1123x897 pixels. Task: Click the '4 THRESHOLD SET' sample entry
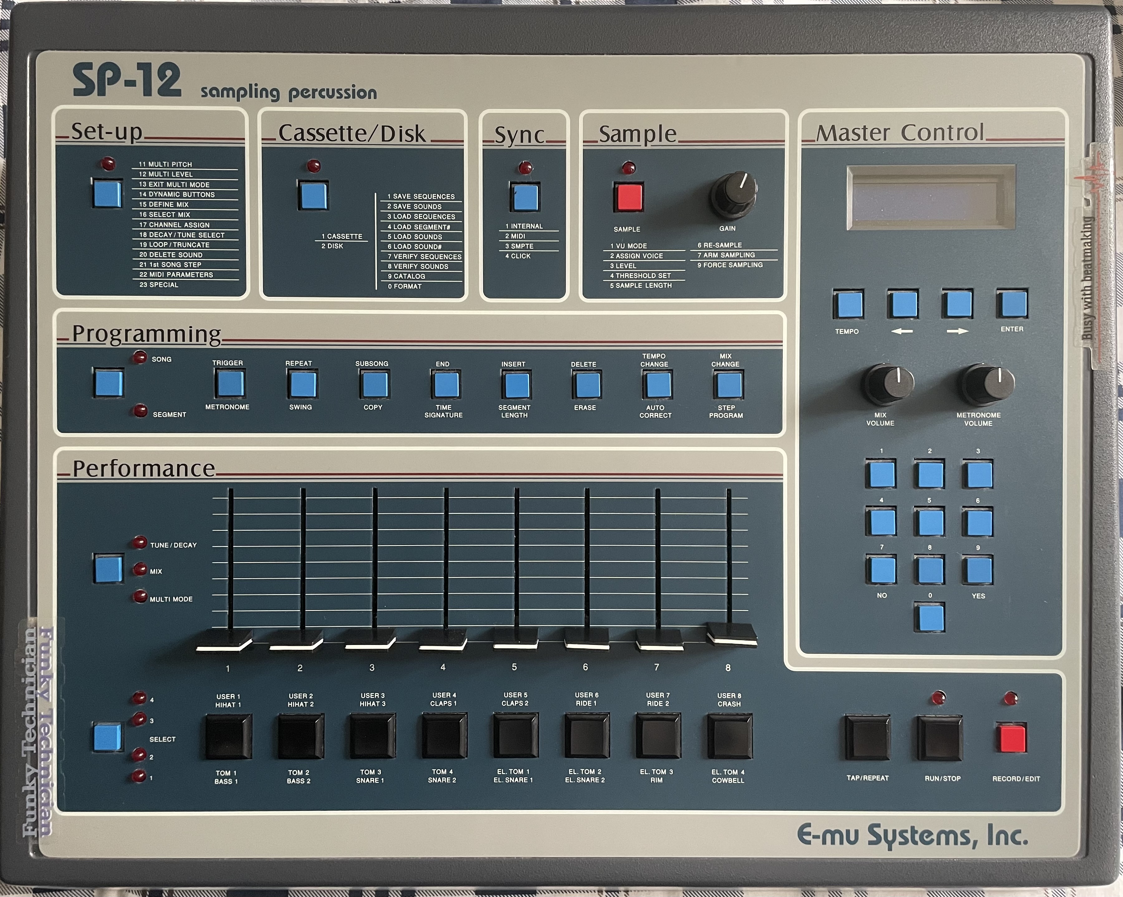[x=641, y=276]
